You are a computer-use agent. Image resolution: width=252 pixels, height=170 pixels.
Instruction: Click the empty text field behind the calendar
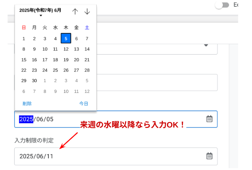157,82
